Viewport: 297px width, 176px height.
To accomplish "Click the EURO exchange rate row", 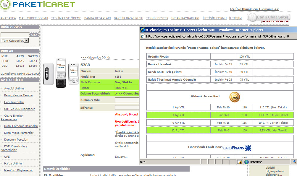I will [19, 61].
